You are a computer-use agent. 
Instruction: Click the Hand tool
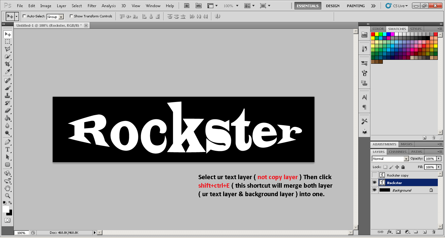click(x=8, y=188)
